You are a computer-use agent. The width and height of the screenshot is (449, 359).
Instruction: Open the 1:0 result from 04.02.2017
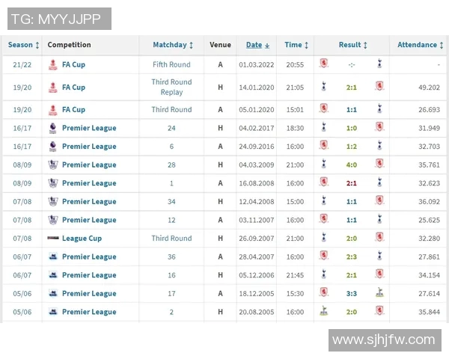tap(352, 128)
